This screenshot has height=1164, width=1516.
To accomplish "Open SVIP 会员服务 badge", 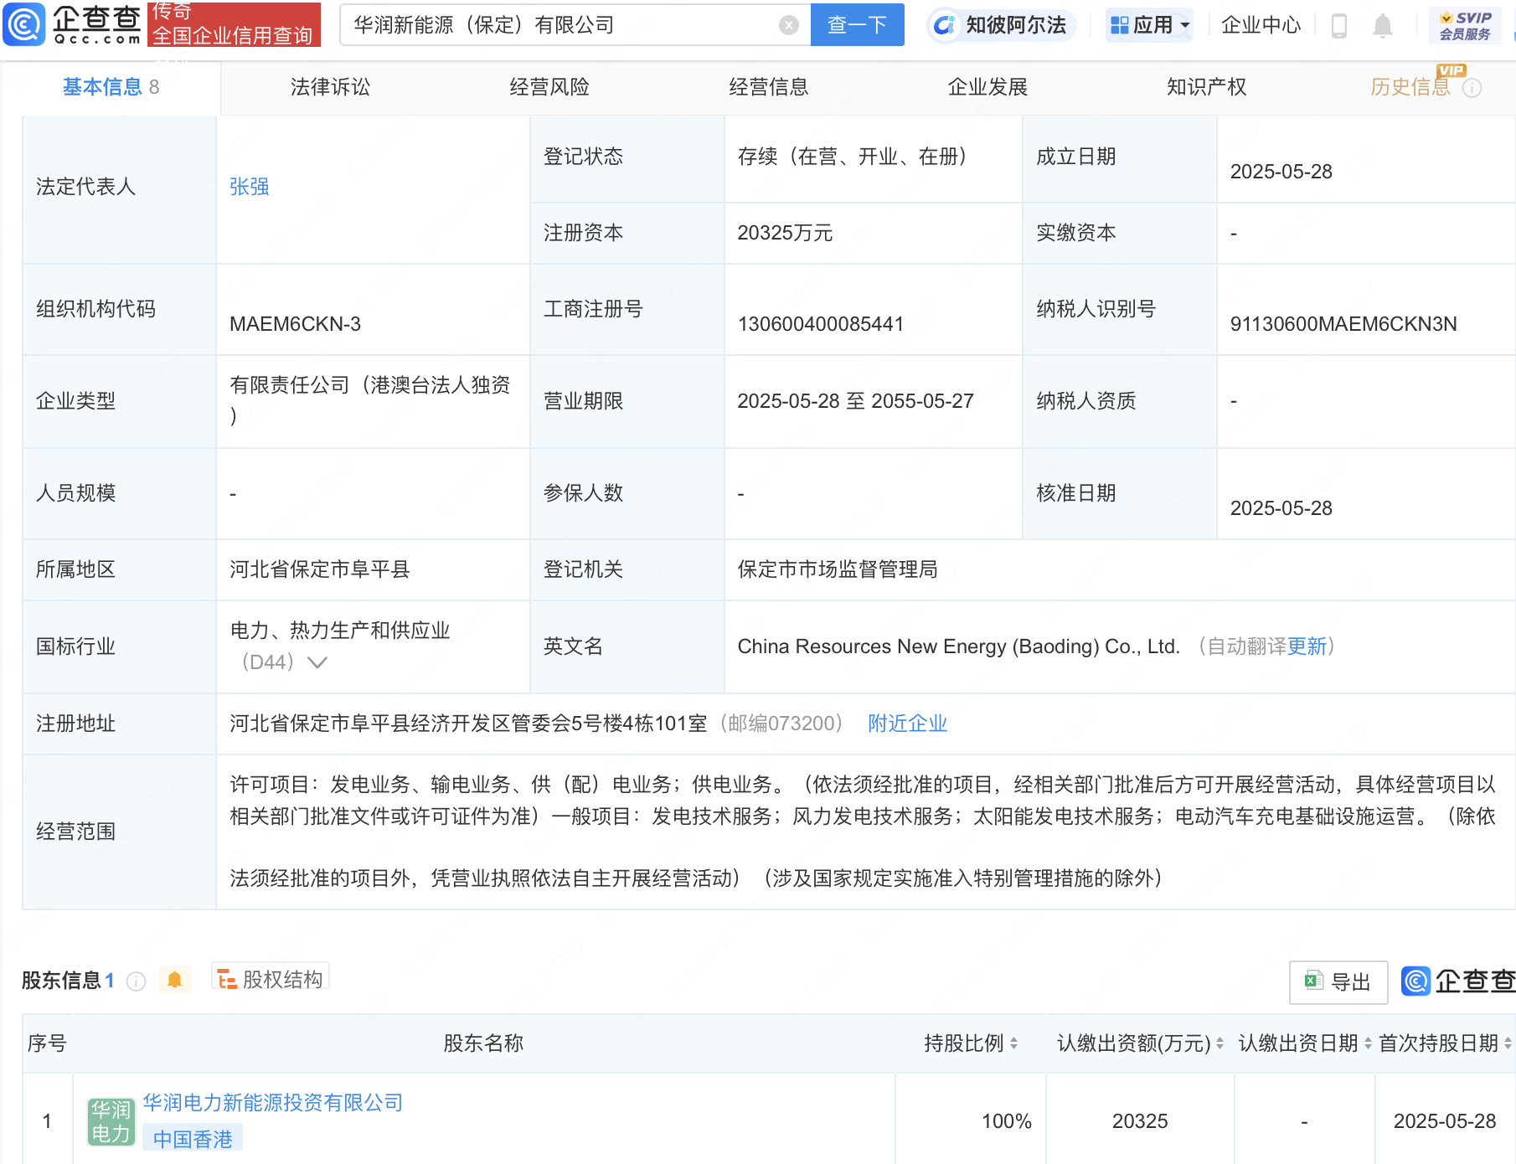I will [x=1465, y=25].
